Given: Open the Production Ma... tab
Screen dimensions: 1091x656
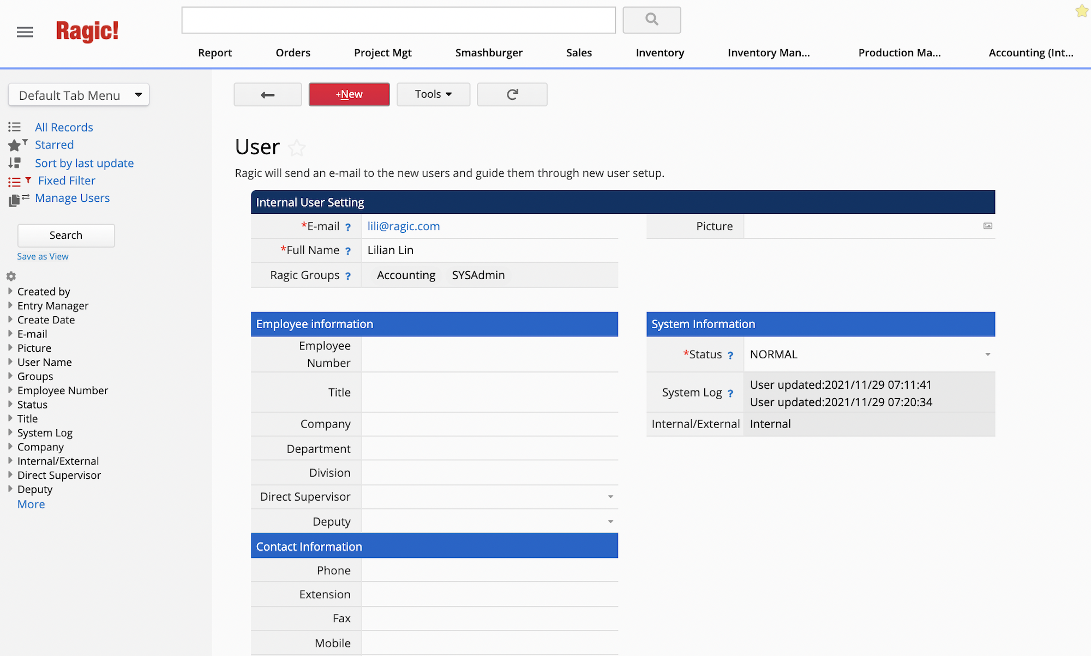Looking at the screenshot, I should tap(900, 53).
